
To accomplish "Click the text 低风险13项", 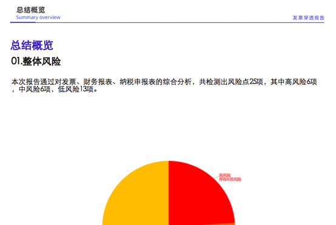I will pos(76,90).
